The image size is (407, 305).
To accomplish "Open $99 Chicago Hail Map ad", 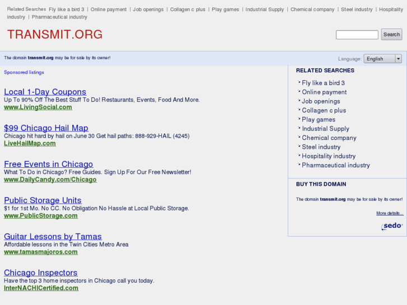I will (x=46, y=128).
